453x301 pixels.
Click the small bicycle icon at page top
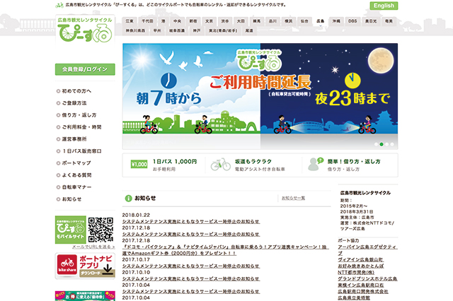(59, 5)
